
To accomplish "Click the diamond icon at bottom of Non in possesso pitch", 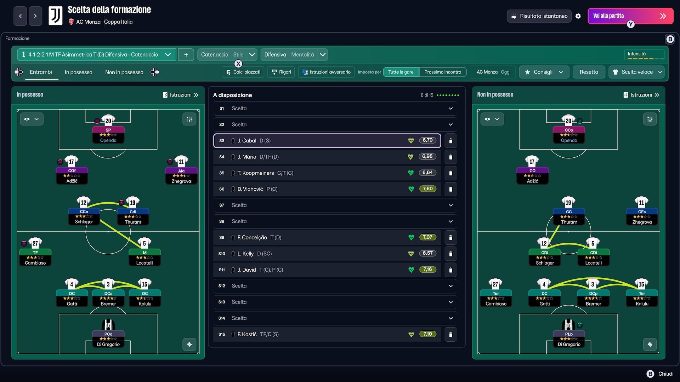I will point(650,345).
